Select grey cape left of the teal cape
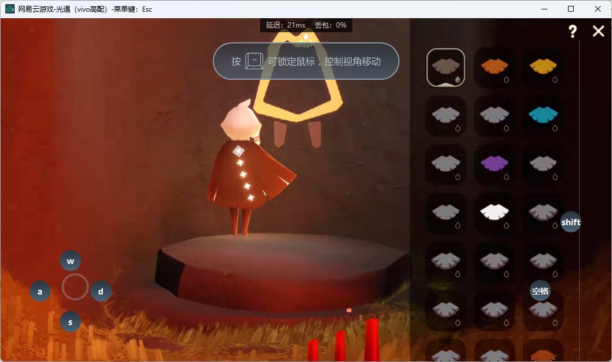 [x=494, y=116]
